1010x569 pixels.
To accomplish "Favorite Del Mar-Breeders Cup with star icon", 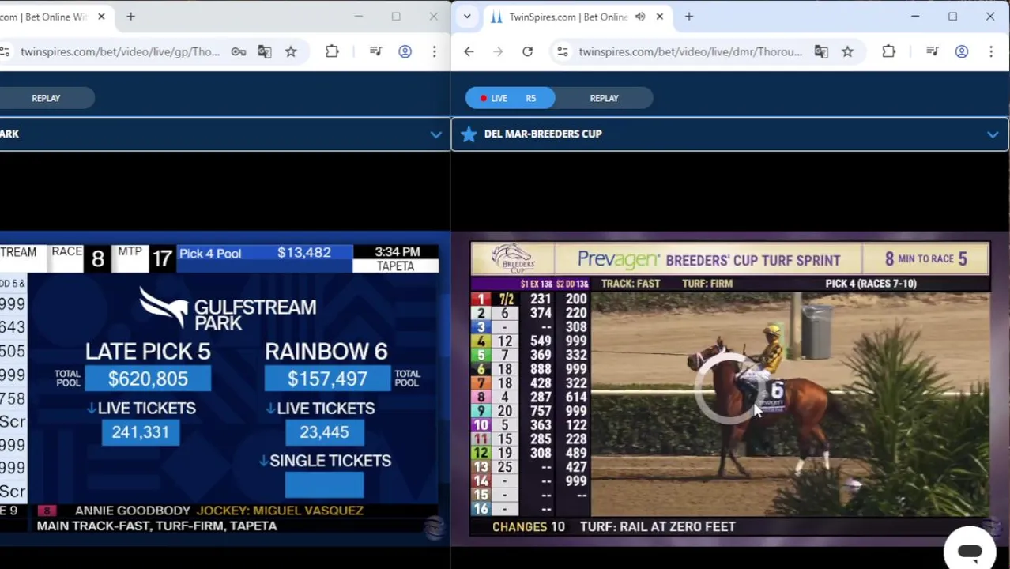I will pos(469,134).
